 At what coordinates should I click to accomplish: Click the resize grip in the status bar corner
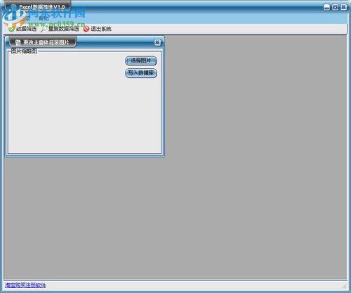344,286
